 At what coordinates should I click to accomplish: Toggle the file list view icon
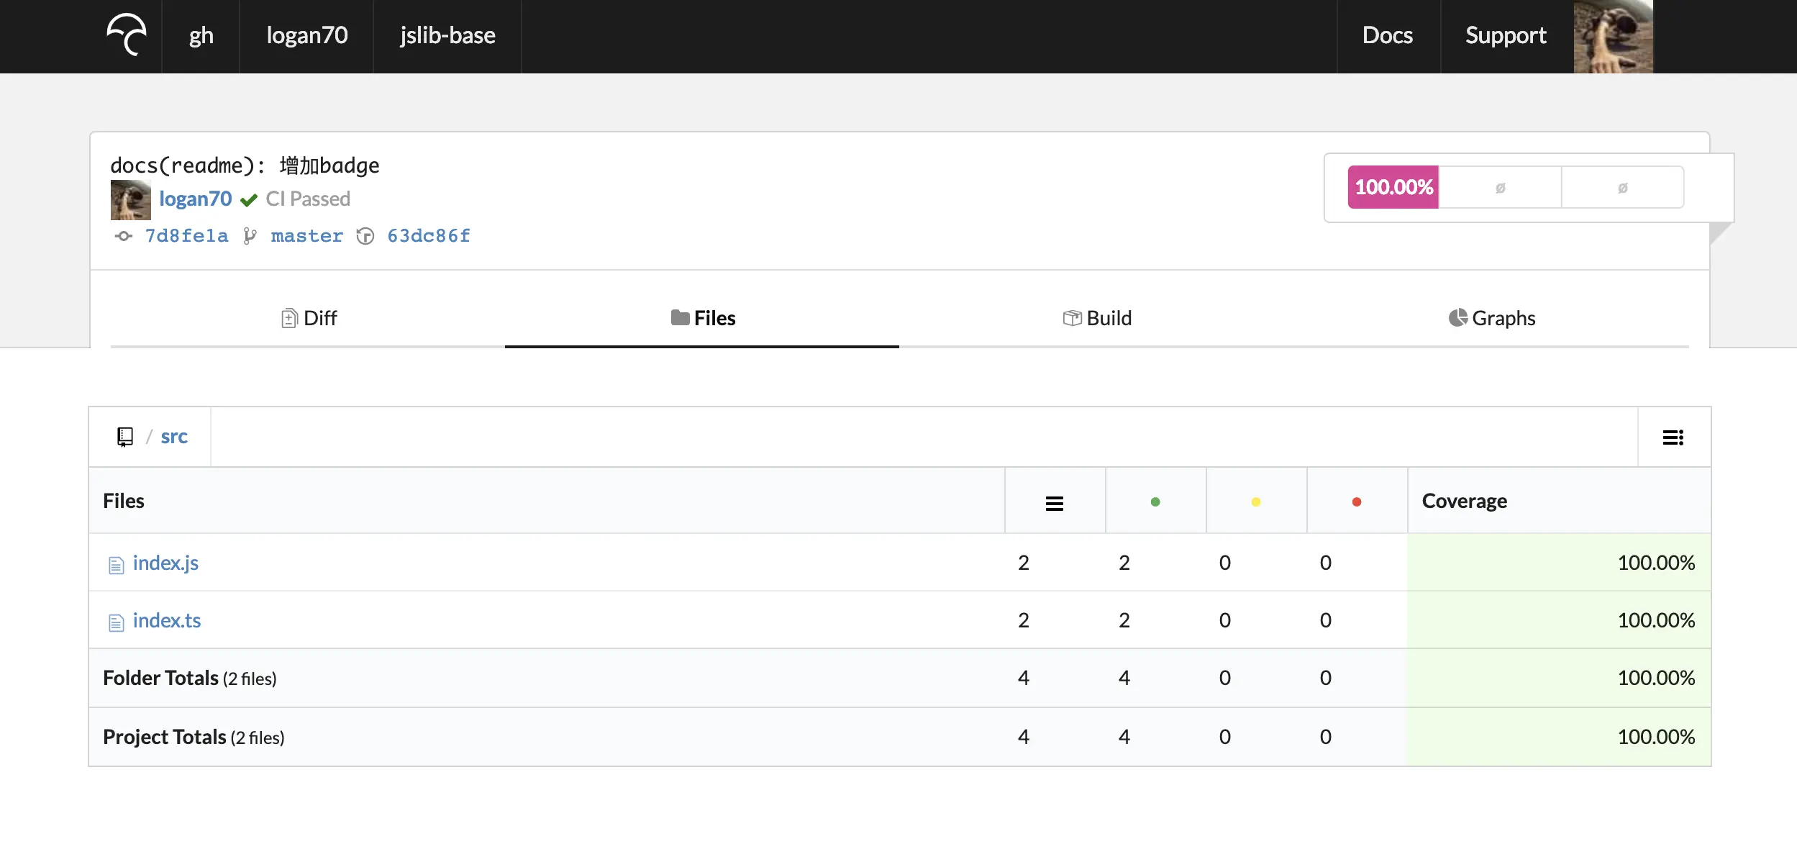click(1673, 437)
